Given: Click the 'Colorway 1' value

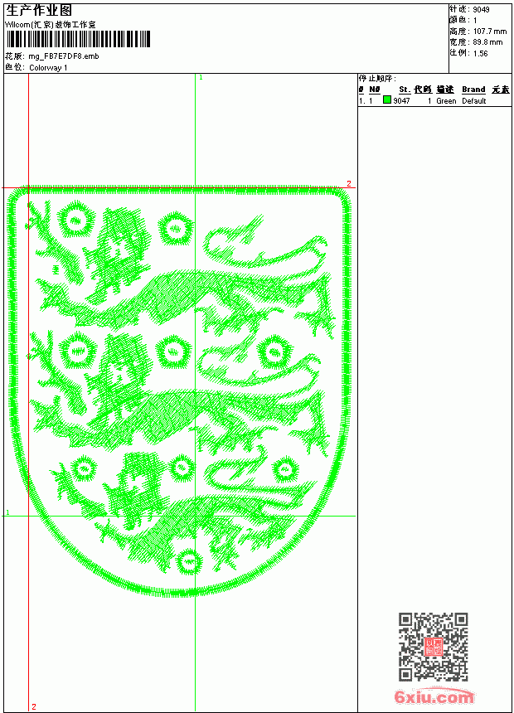Looking at the screenshot, I should [x=48, y=68].
